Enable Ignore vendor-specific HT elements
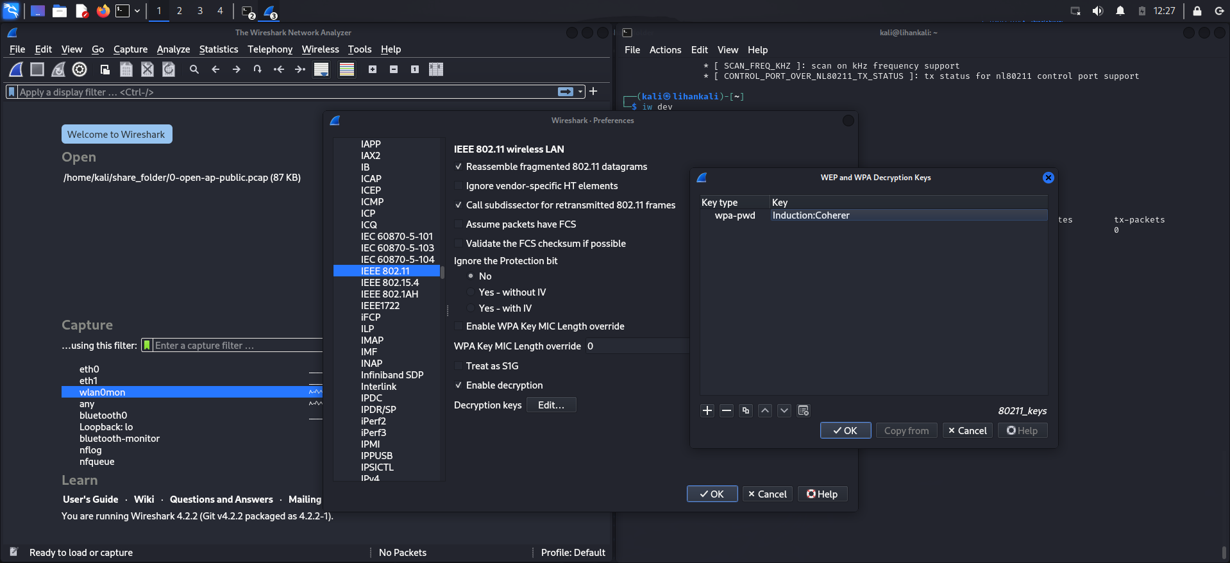The width and height of the screenshot is (1230, 563). pyautogui.click(x=459, y=186)
